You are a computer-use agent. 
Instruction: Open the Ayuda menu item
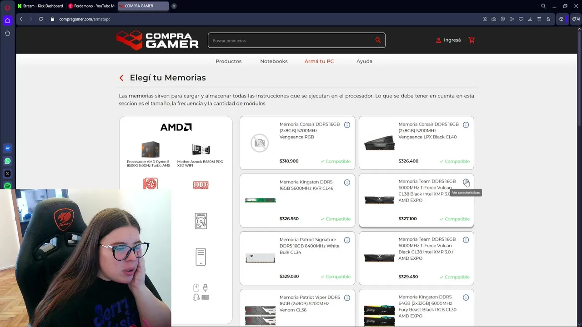click(364, 61)
